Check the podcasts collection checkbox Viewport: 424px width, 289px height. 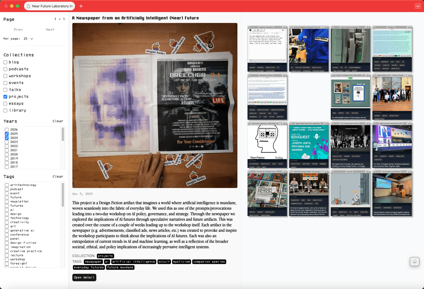pyautogui.click(x=5, y=69)
